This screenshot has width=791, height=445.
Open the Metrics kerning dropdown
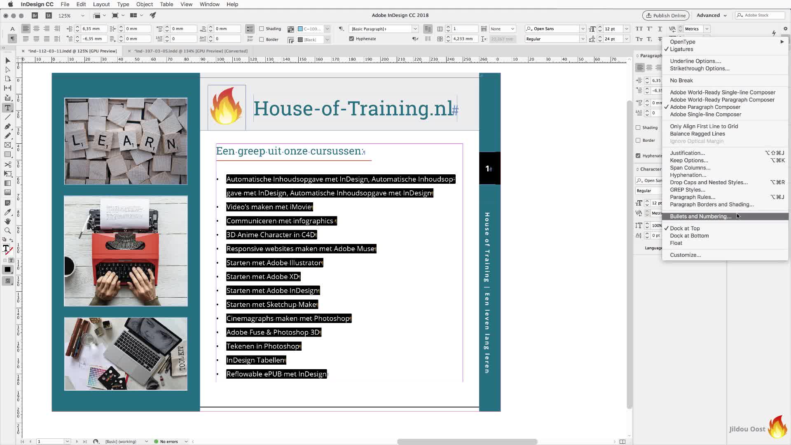pos(707,29)
